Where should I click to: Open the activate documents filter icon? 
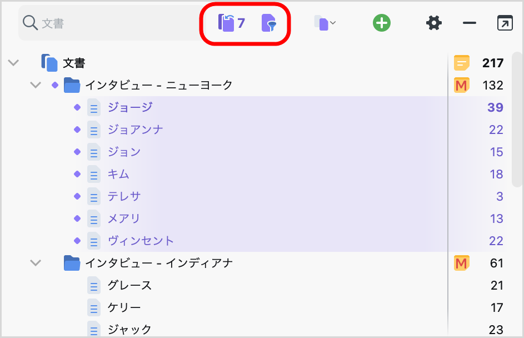(269, 23)
